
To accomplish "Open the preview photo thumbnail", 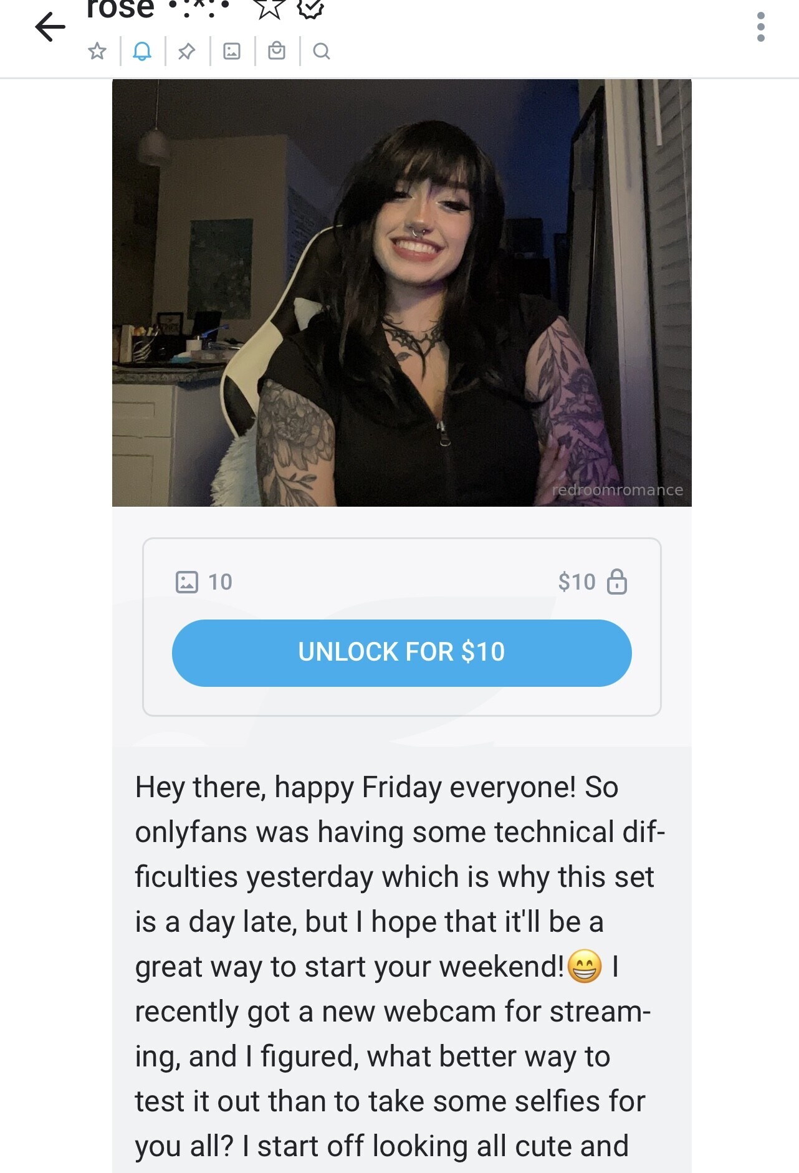I will point(402,292).
